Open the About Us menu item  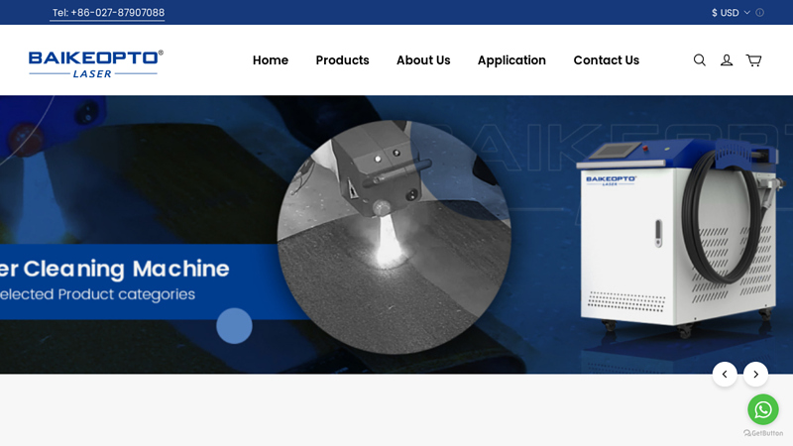tap(423, 60)
